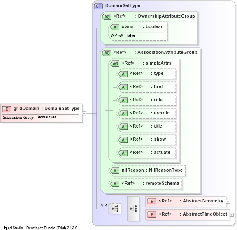Select Substitution Group 'domainSet' value
The width and height of the screenshot is (237, 230).
47,117
